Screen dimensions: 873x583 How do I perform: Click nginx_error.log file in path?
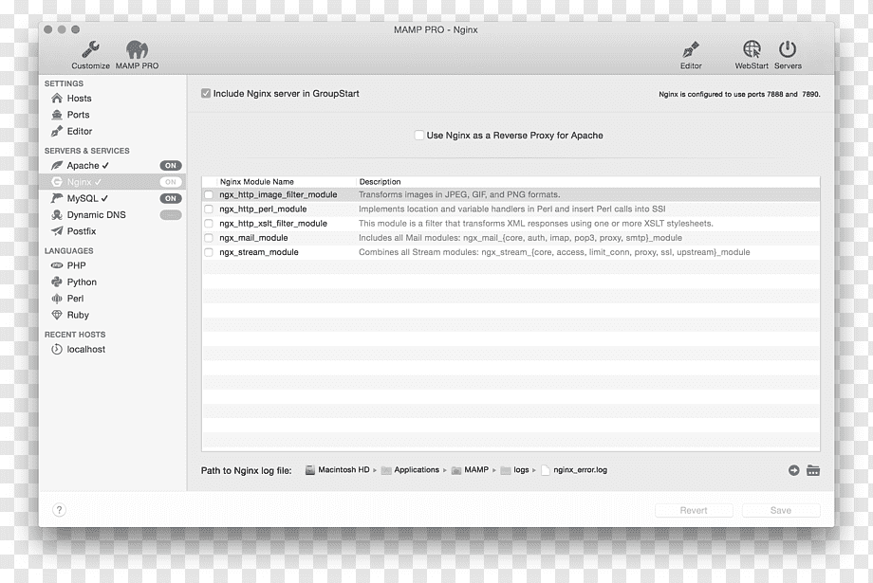pyautogui.click(x=574, y=470)
